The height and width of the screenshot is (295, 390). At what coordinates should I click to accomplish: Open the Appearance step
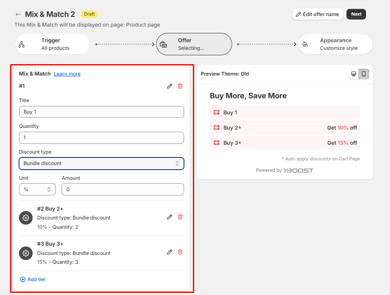pos(336,44)
